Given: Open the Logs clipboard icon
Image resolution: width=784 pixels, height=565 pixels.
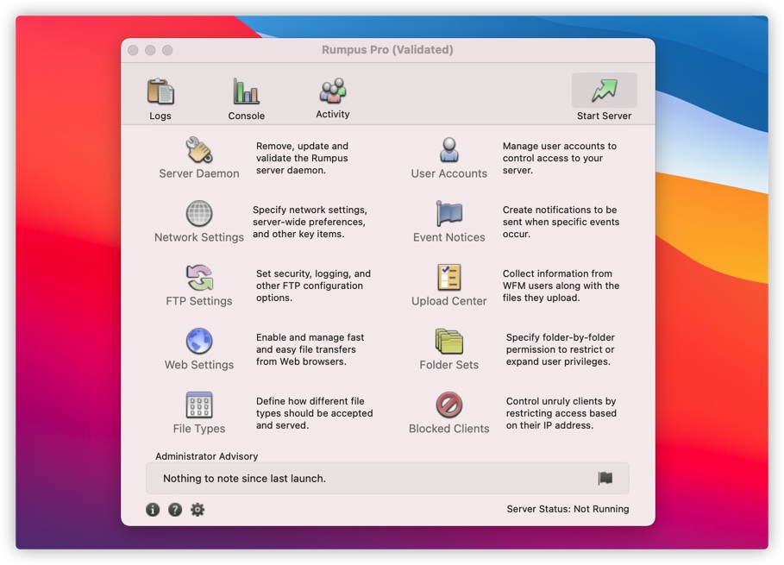Looking at the screenshot, I should (x=160, y=91).
